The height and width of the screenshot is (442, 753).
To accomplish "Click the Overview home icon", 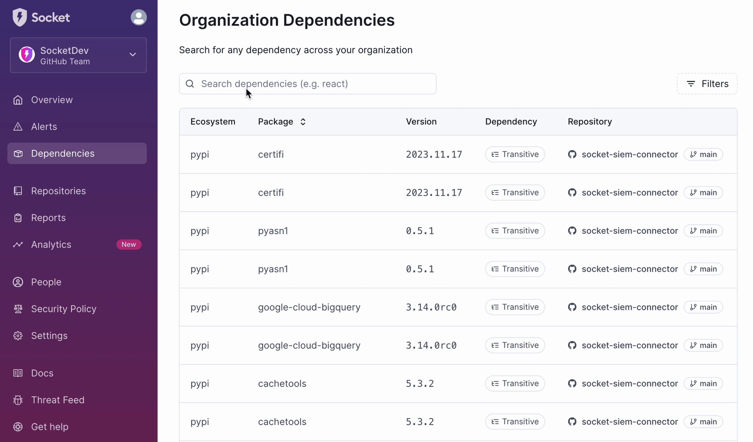I will tap(18, 100).
